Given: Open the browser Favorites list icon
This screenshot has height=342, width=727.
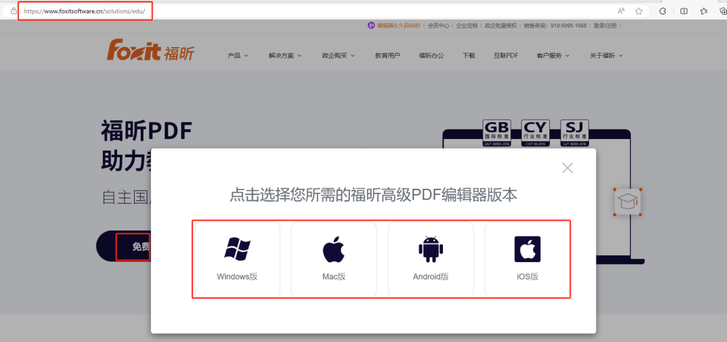Looking at the screenshot, I should click(704, 11).
